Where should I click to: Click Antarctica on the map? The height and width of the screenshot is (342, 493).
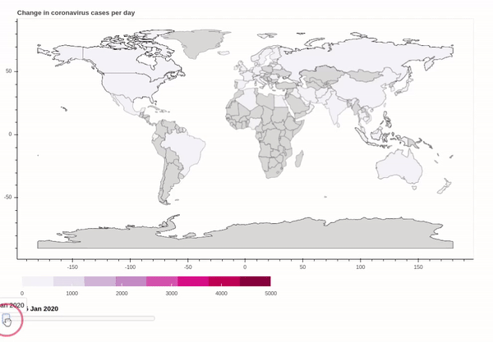coord(245,234)
